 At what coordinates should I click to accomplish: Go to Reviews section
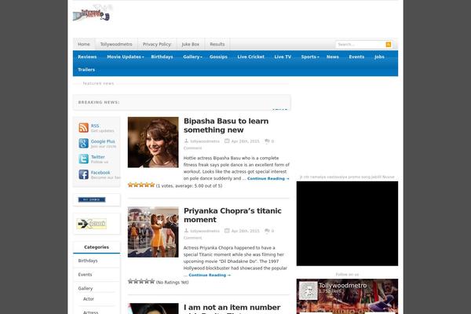[87, 57]
